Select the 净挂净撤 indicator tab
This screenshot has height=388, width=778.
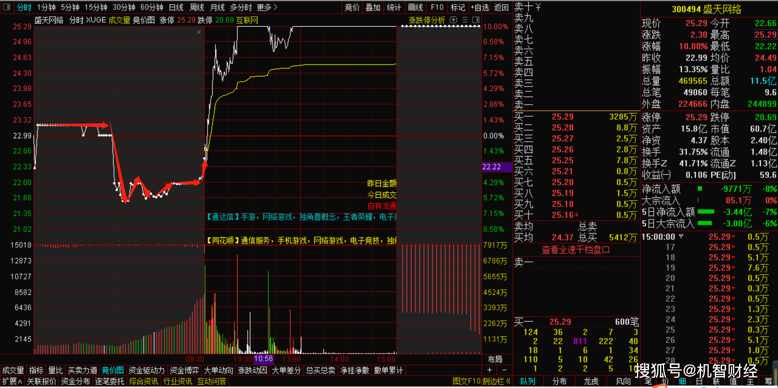[x=355, y=370]
